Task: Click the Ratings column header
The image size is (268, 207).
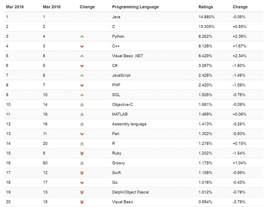Action: (x=206, y=7)
